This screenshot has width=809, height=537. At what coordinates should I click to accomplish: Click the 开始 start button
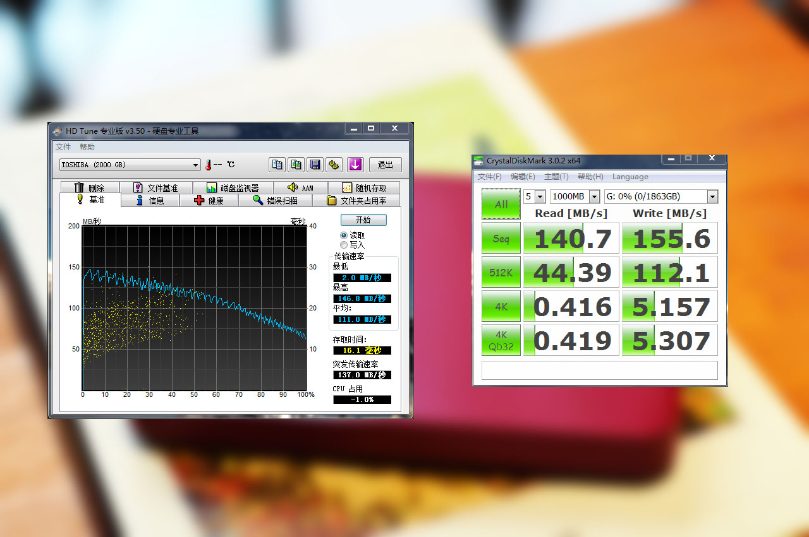click(x=363, y=220)
